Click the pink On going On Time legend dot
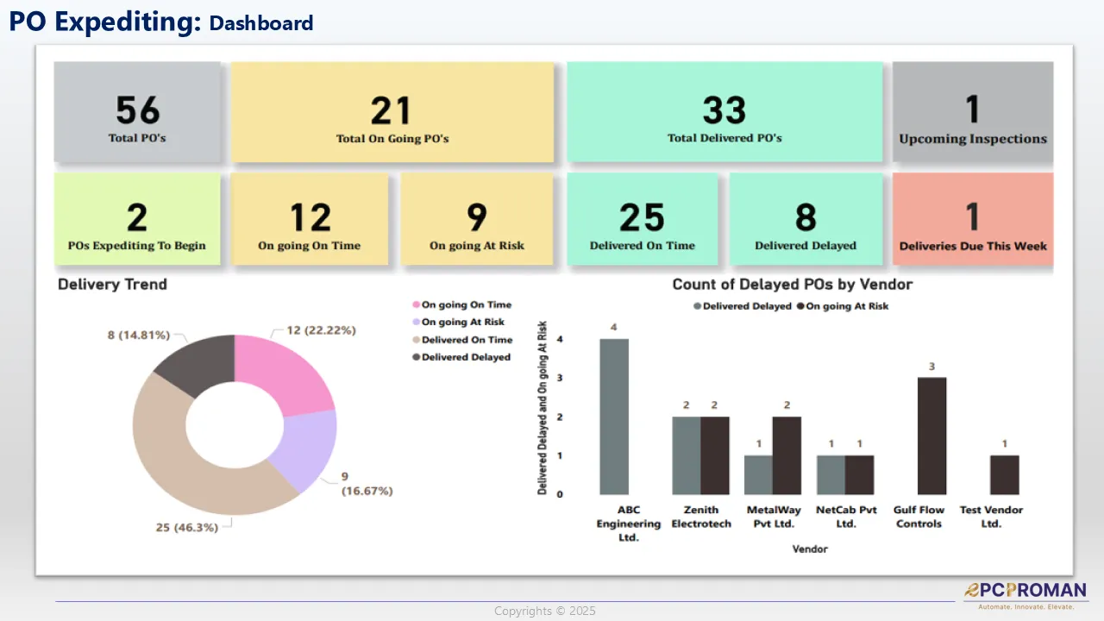This screenshot has height=621, width=1104. coord(417,304)
